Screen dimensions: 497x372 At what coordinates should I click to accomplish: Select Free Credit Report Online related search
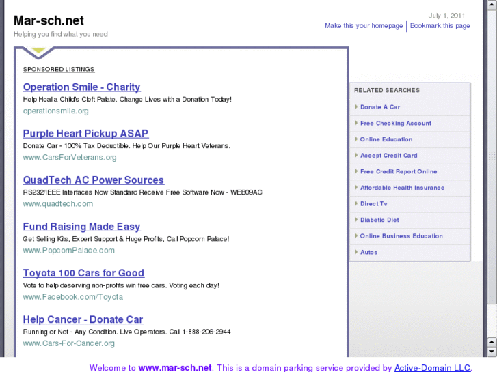(x=399, y=171)
